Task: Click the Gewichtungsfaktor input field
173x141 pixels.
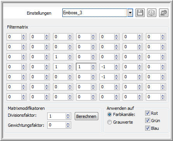Action: coord(57,125)
